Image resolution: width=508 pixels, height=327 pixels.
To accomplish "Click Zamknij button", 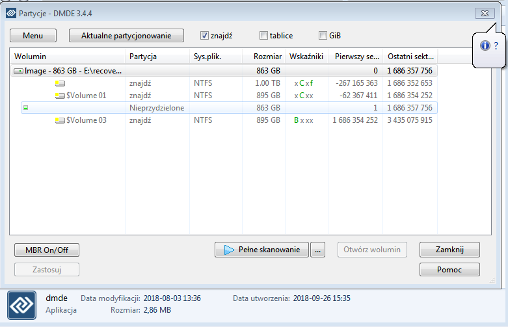I will (449, 250).
